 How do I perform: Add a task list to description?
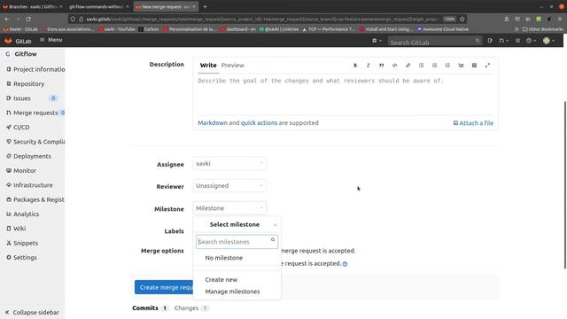point(447,66)
